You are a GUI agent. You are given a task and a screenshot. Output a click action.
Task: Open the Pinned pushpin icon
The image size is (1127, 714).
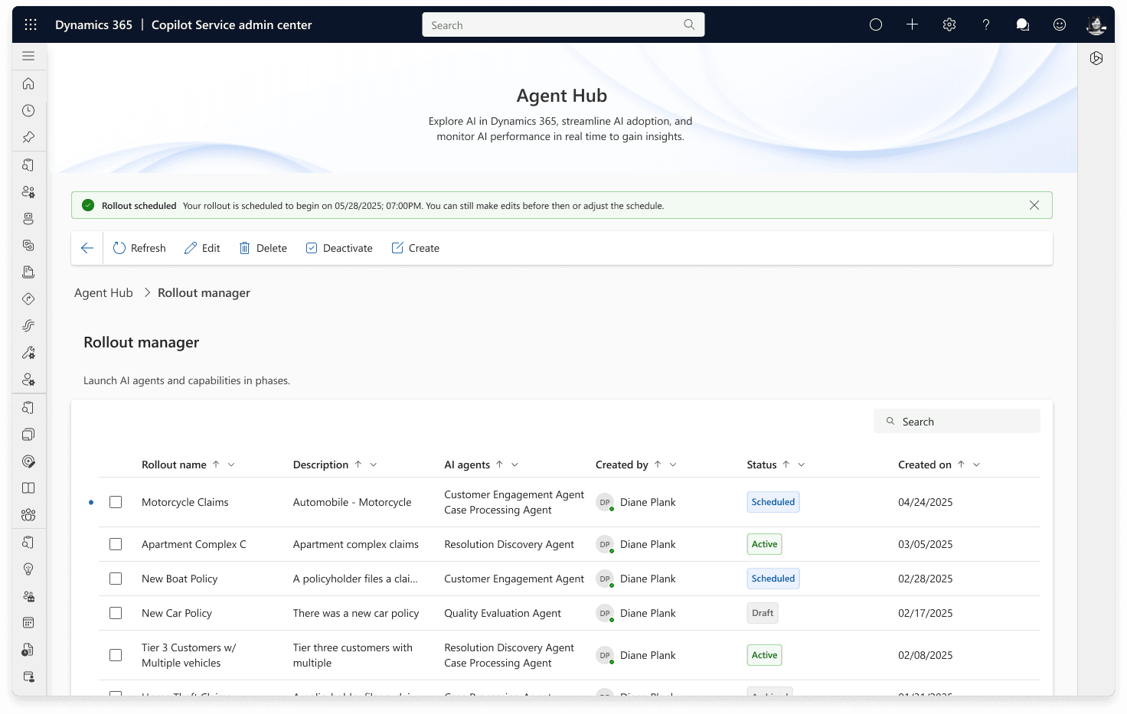(28, 137)
